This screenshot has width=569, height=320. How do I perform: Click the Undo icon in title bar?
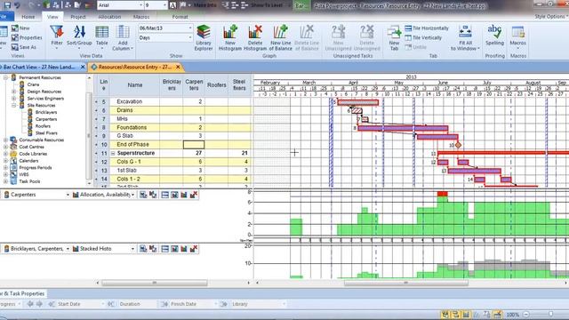tap(17, 5)
